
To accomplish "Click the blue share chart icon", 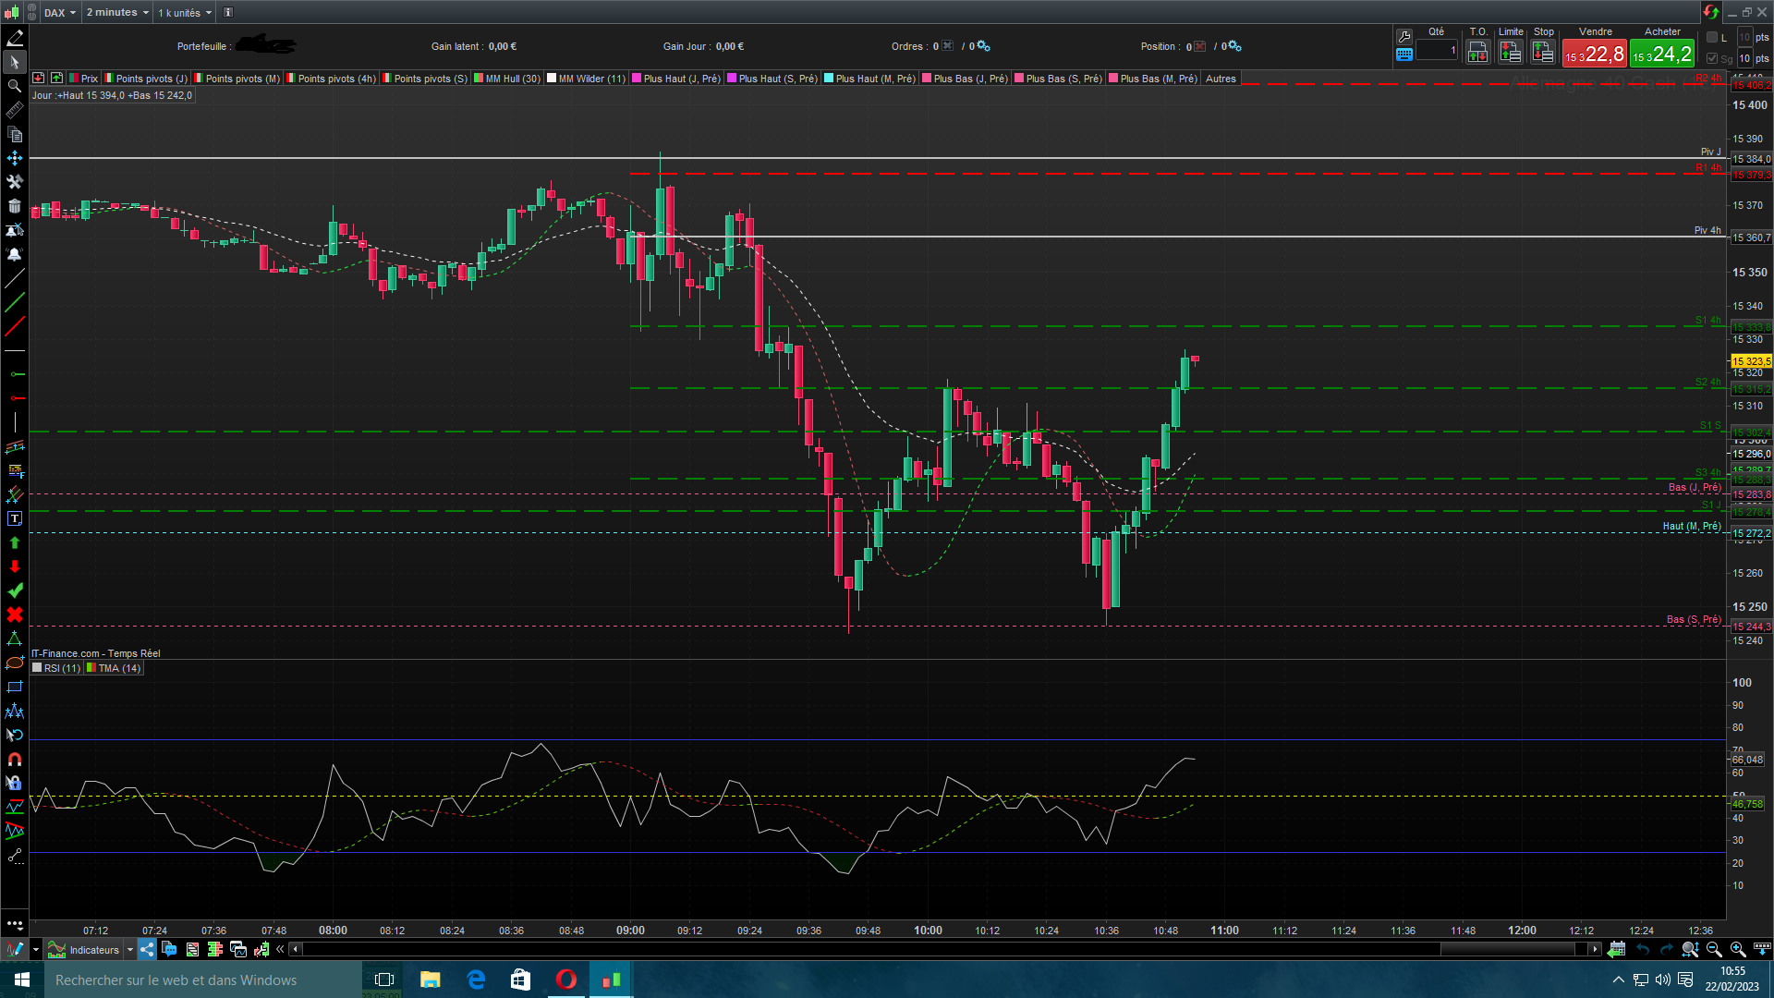I will click(x=147, y=949).
